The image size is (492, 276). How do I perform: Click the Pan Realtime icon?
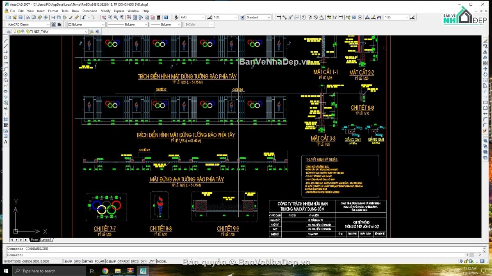click(104, 17)
